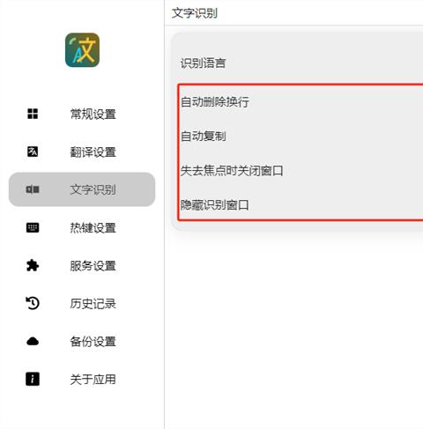Open 关于应用 page

click(82, 379)
